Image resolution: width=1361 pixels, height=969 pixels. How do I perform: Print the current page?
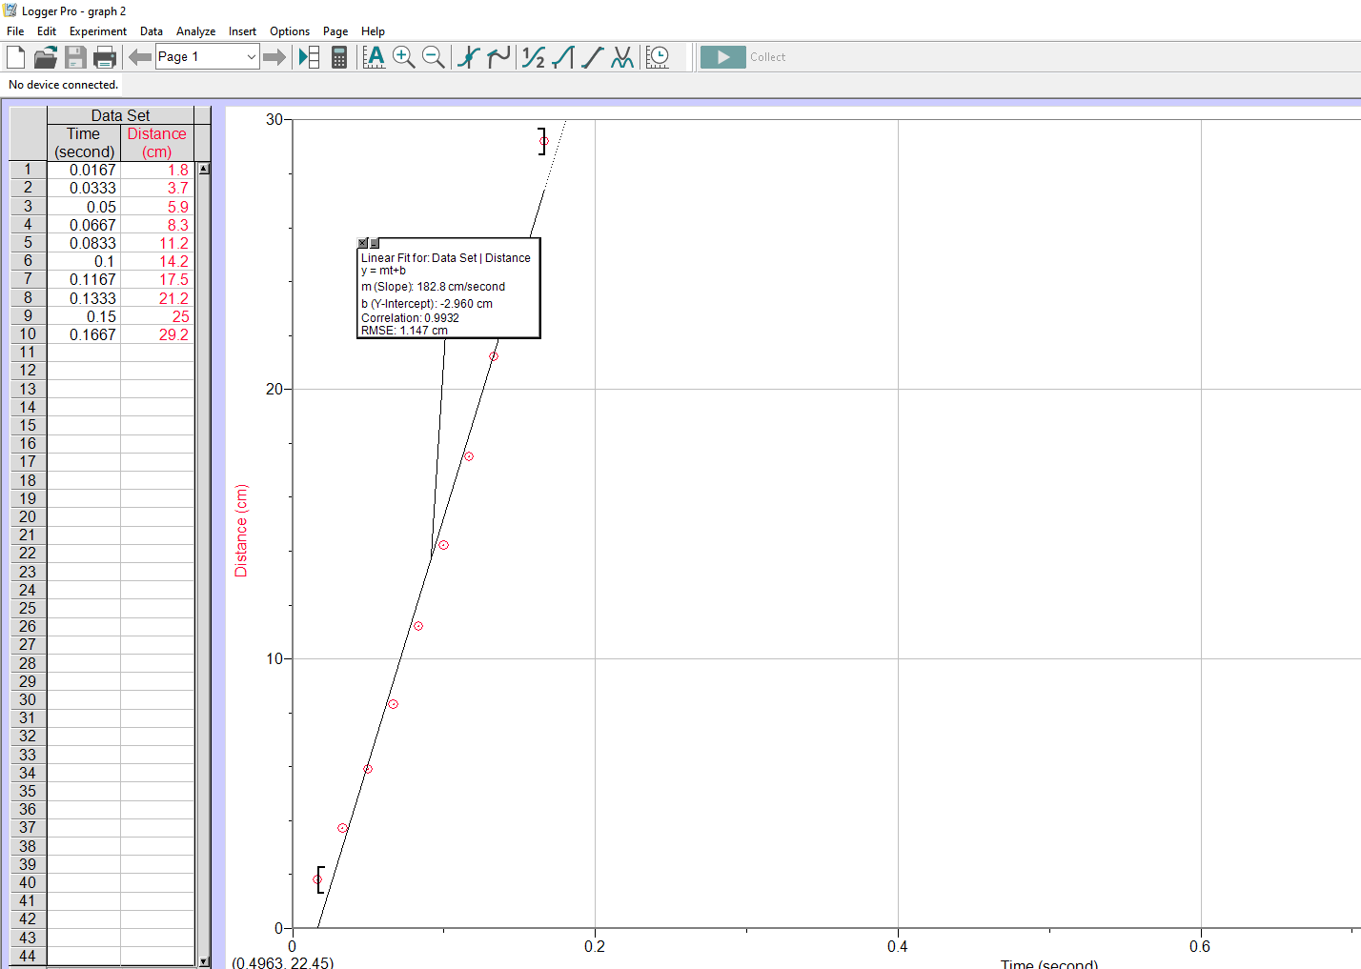point(105,57)
